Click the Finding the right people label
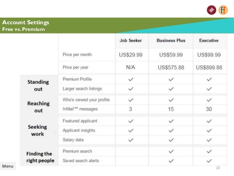The width and height of the screenshot is (234, 176). tap(40, 157)
